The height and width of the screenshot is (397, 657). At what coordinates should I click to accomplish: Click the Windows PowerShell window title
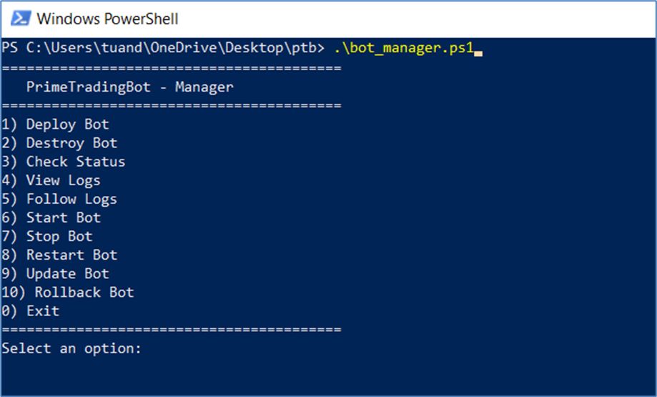pyautogui.click(x=107, y=19)
